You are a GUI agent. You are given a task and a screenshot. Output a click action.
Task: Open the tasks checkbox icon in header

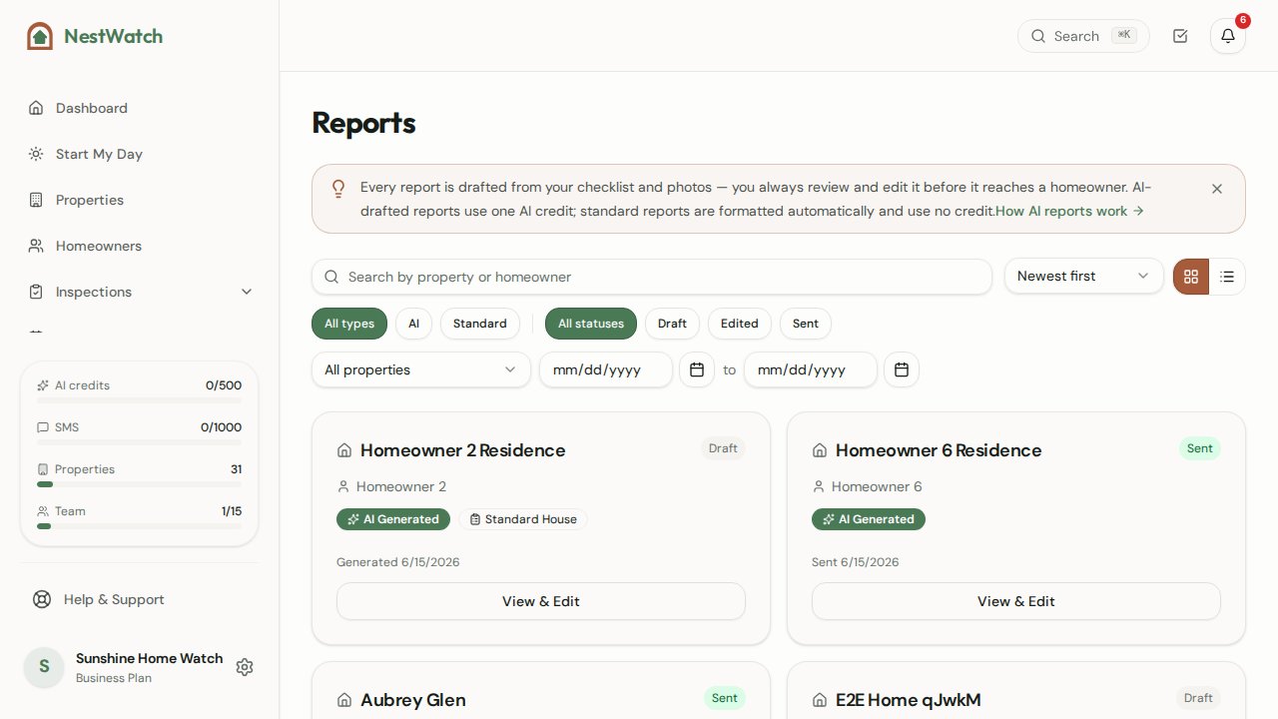point(1180,36)
